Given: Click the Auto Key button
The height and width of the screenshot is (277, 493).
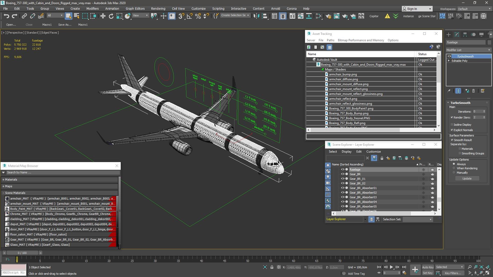Looking at the screenshot, I should coord(428,267).
